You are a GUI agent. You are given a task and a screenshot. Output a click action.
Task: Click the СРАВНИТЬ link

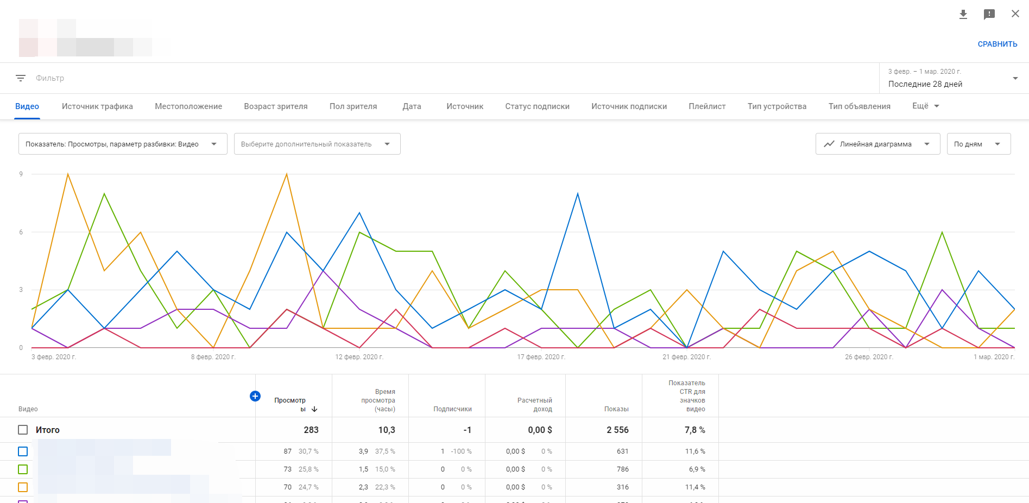(x=997, y=44)
